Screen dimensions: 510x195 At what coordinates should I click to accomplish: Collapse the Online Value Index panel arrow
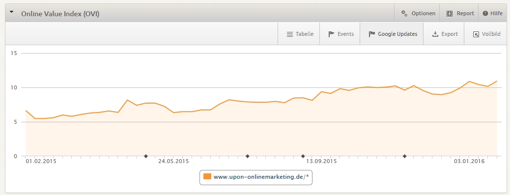pyautogui.click(x=12, y=12)
